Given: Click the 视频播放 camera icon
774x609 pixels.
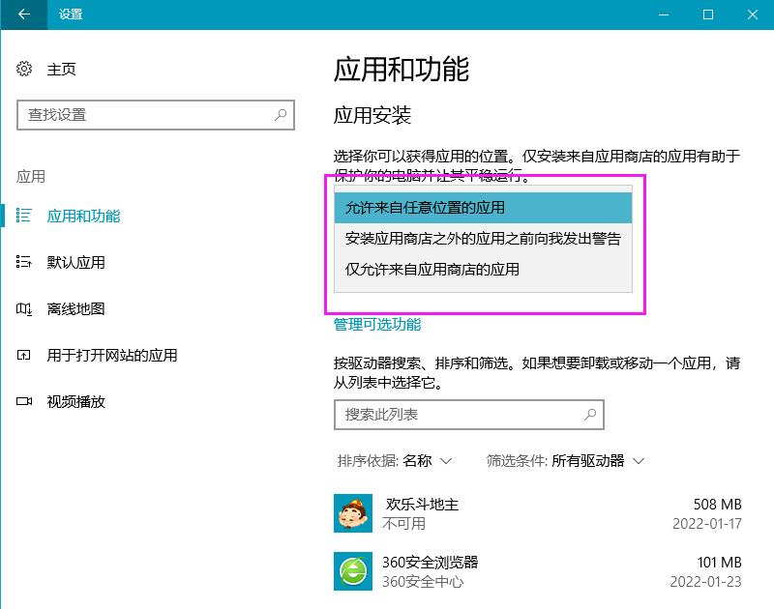Looking at the screenshot, I should coord(23,401).
